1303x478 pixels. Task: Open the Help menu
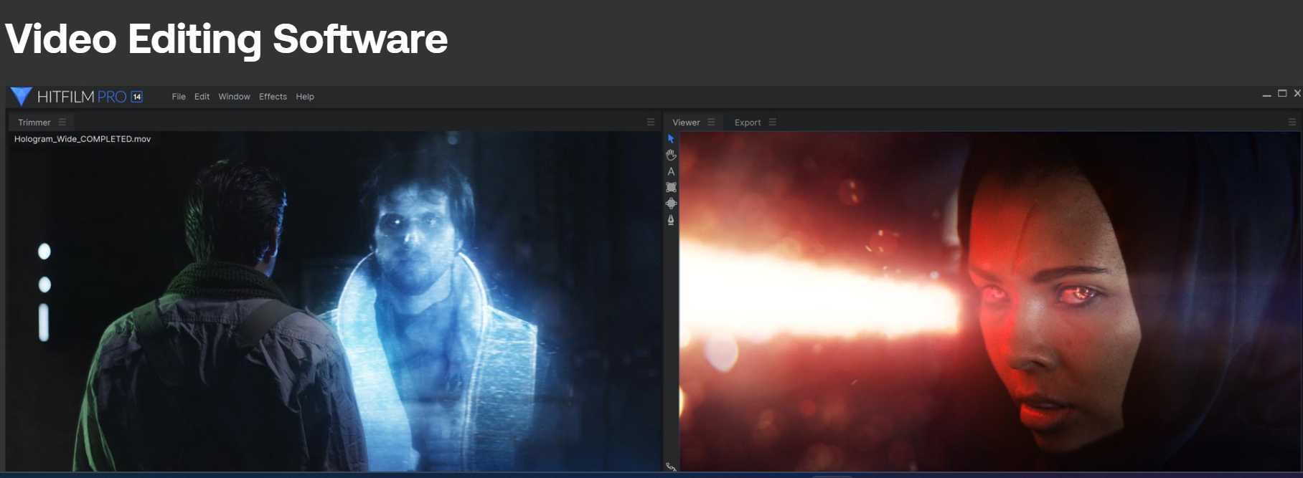(x=305, y=97)
